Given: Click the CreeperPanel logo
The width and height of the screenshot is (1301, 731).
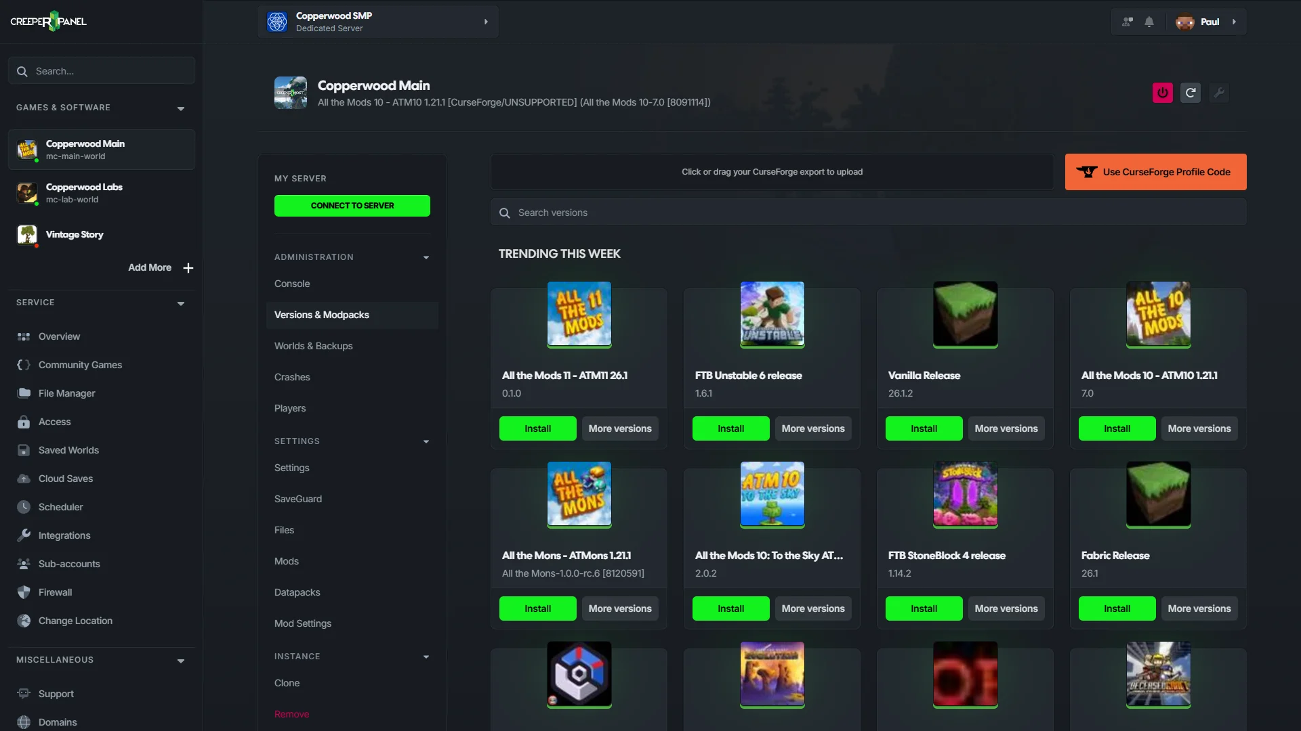Looking at the screenshot, I should [x=48, y=22].
